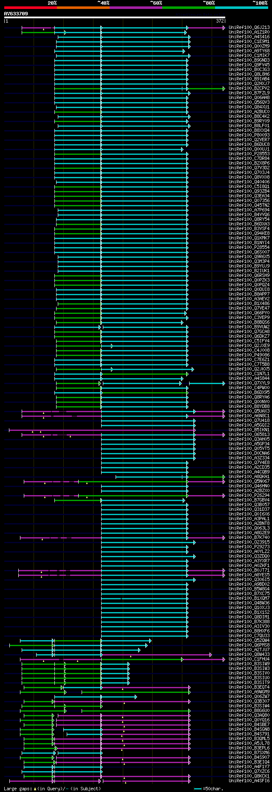The width and height of the screenshot is (272, 792).
Task: Open UniRef100_P28554 entry
Action: pyautogui.click(x=249, y=248)
